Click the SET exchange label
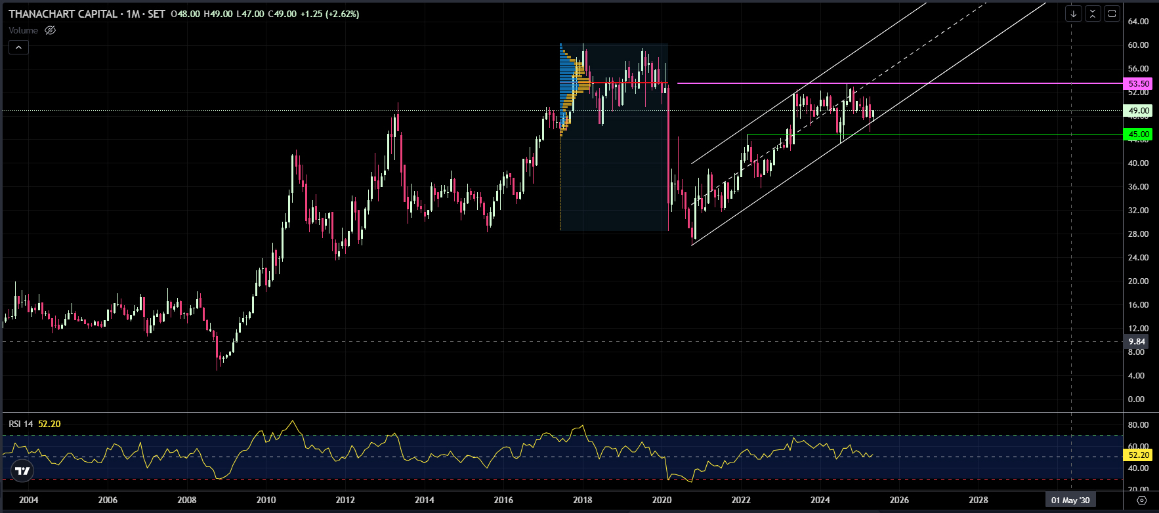Viewport: 1159px width, 513px height. [x=156, y=14]
